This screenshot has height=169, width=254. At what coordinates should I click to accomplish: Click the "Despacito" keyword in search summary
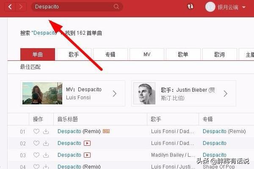coord(45,33)
